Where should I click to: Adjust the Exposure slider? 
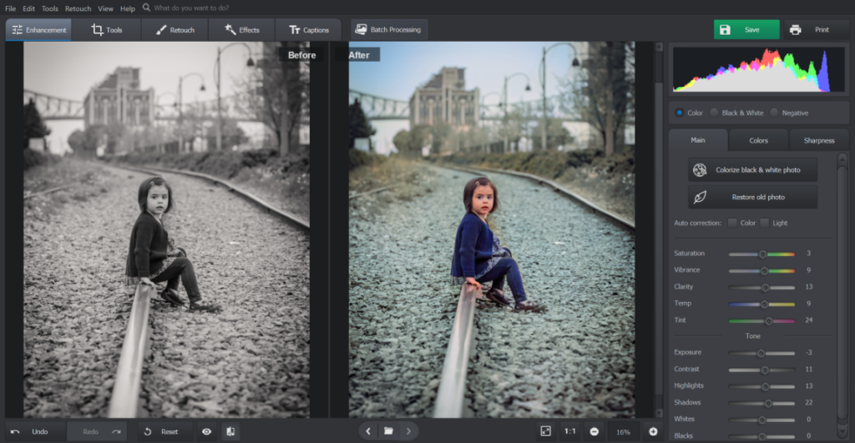pyautogui.click(x=761, y=353)
